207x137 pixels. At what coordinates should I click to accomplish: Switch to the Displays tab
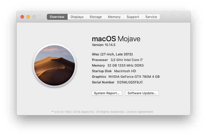tap(77, 17)
